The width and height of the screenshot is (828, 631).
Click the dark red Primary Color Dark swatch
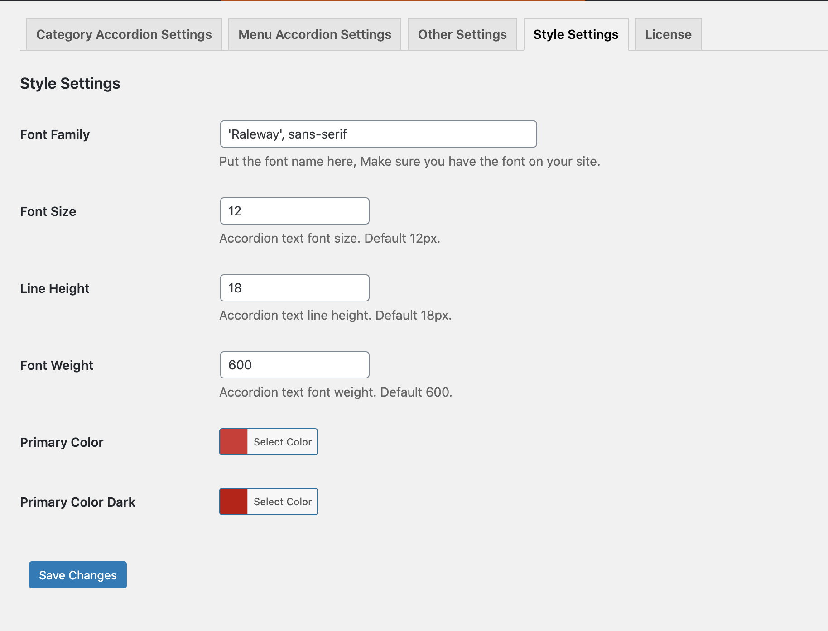point(233,502)
